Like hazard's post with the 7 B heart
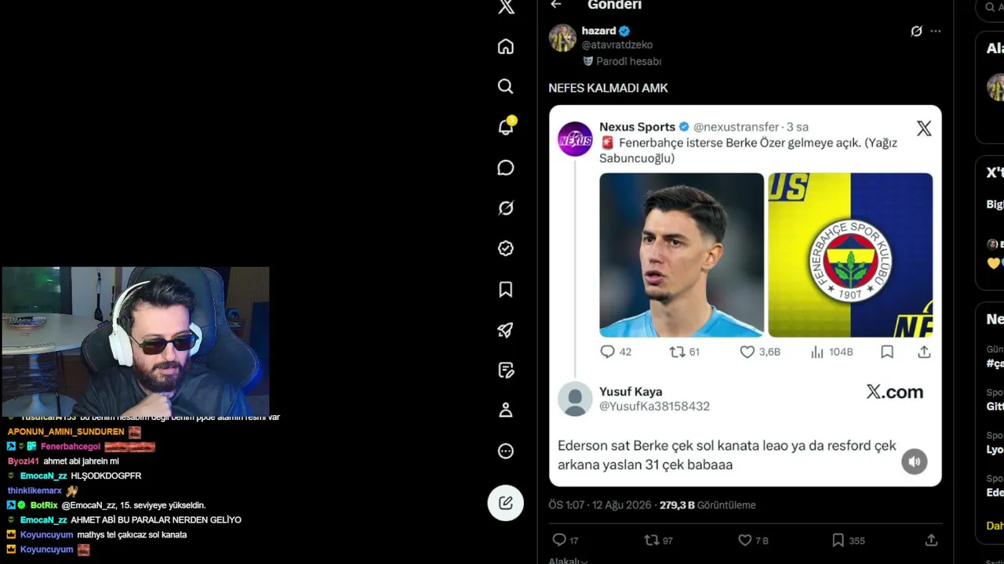 pos(754,540)
